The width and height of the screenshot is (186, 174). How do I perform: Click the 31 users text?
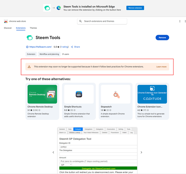click(x=65, y=54)
